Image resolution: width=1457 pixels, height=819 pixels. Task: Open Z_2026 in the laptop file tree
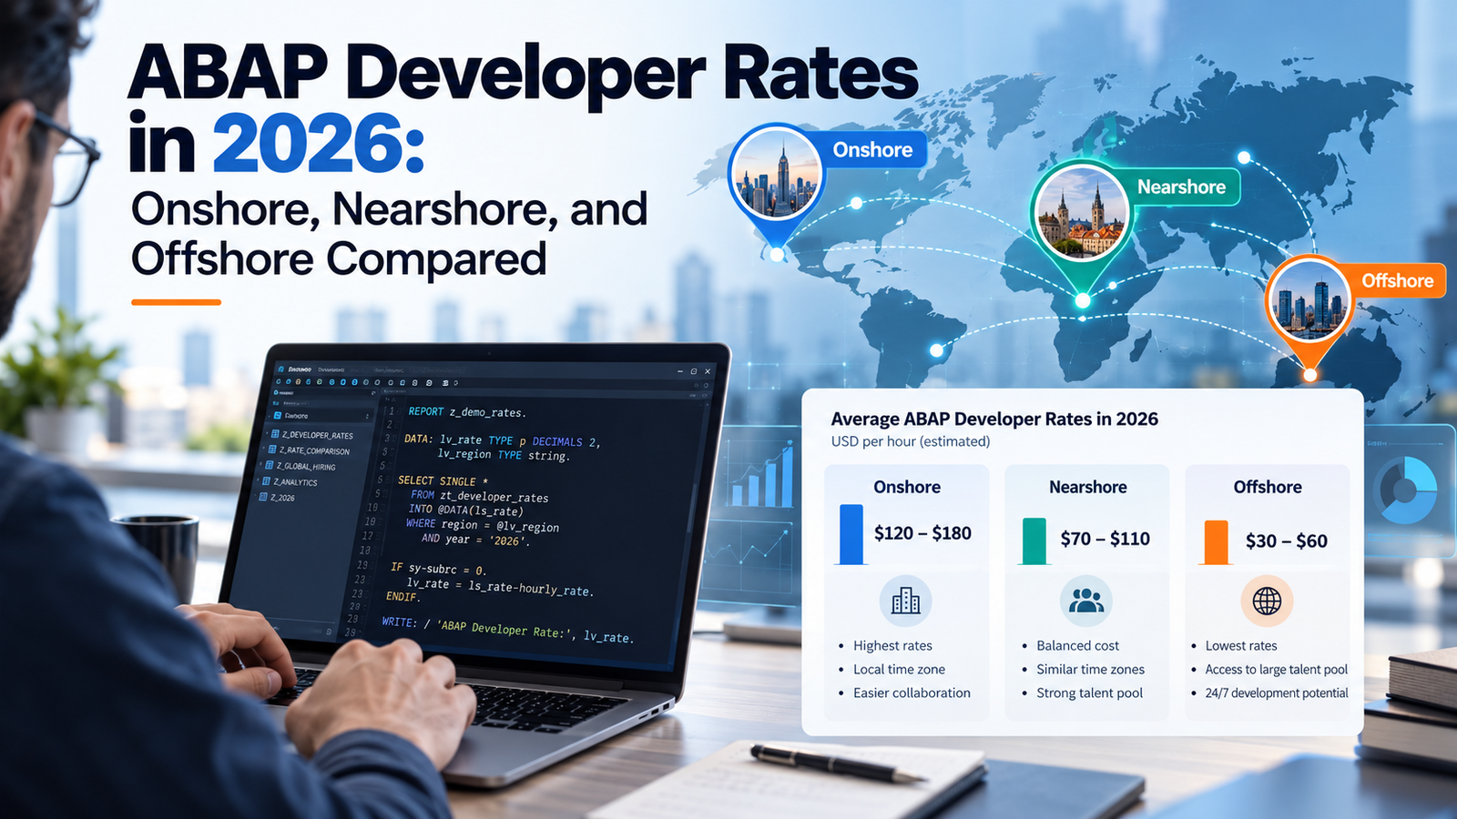tap(283, 498)
